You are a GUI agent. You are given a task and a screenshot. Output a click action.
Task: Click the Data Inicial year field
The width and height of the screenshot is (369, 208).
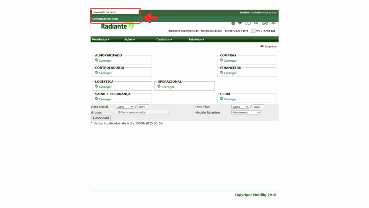[143, 107]
